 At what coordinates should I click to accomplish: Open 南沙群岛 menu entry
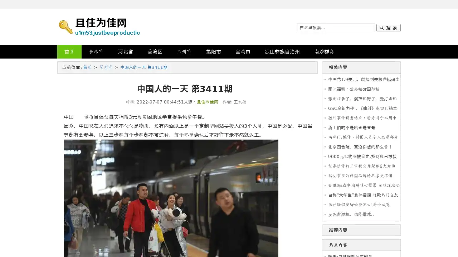(x=324, y=52)
